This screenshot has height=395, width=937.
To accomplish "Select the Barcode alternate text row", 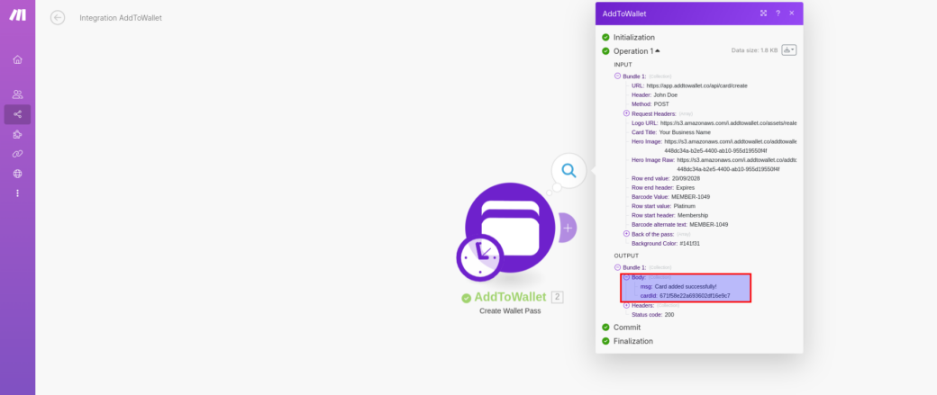I will point(680,224).
